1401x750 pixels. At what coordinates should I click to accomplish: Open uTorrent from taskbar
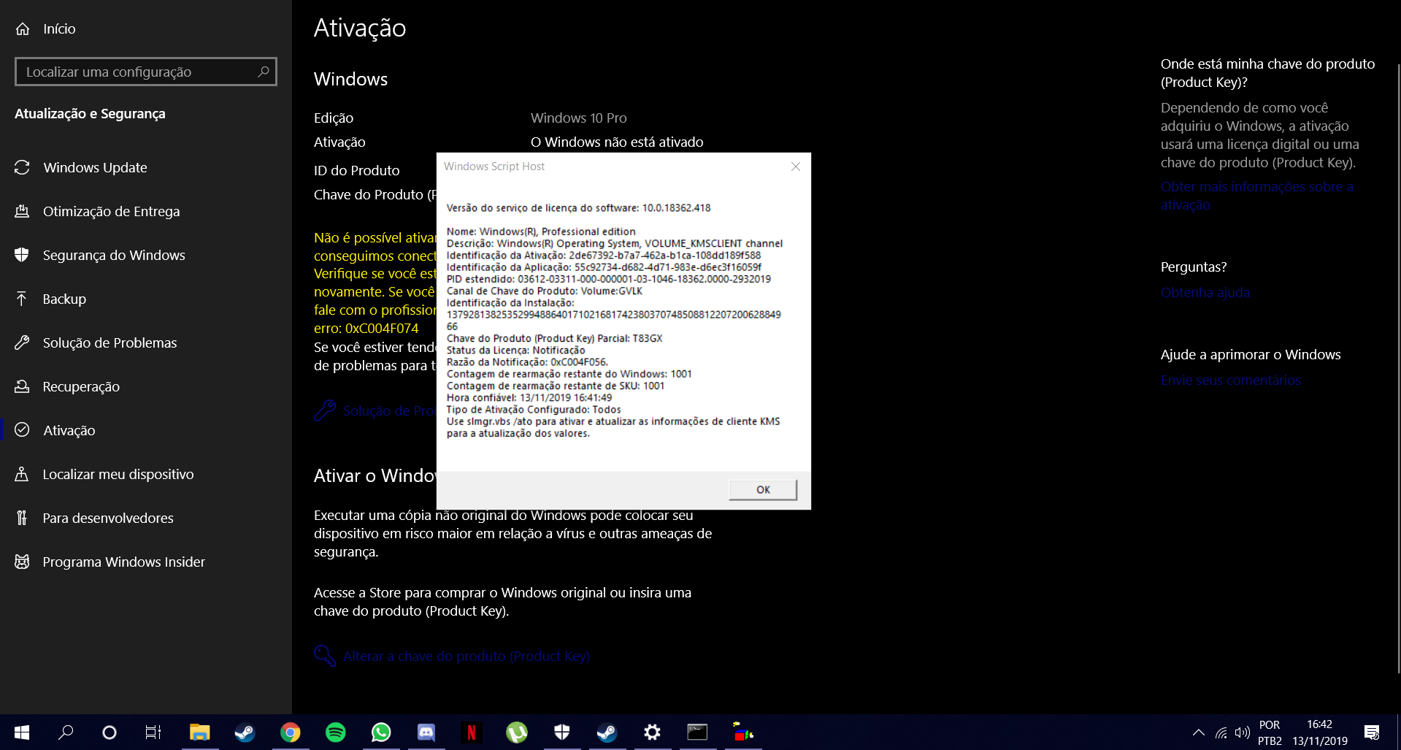pyautogui.click(x=517, y=732)
